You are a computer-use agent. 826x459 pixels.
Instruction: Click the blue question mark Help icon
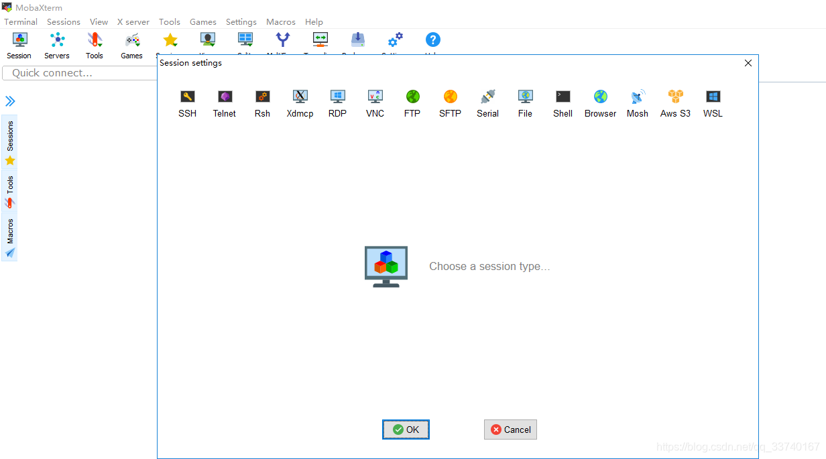click(433, 40)
